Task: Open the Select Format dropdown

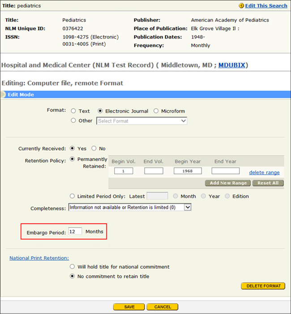Action: 142,121
